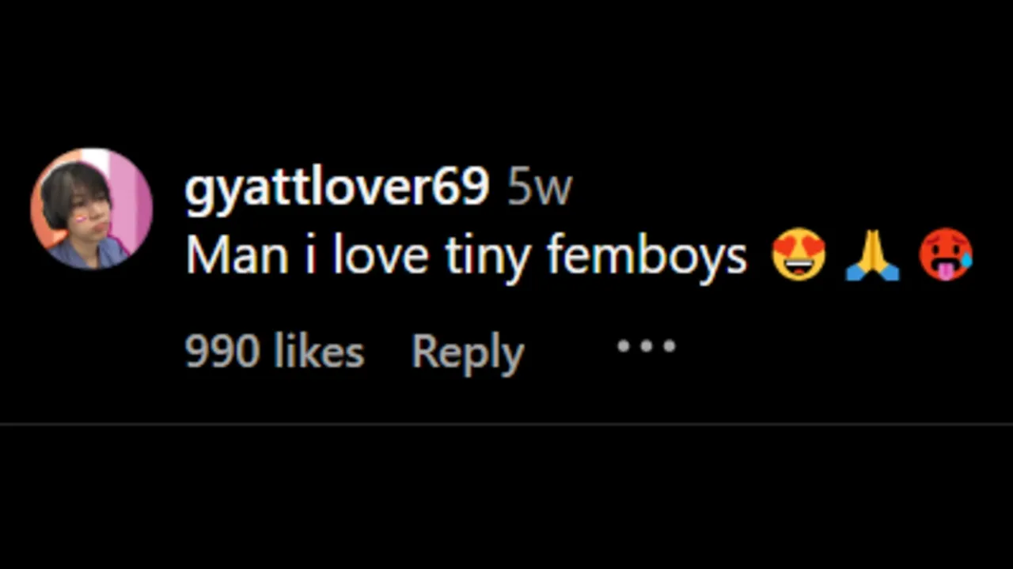1013x569 pixels.
Task: Click the empty black area above the username
Action: pos(506,79)
